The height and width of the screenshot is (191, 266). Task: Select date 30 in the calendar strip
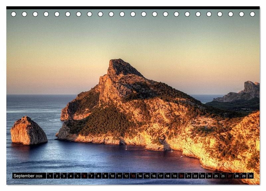tap(251, 176)
